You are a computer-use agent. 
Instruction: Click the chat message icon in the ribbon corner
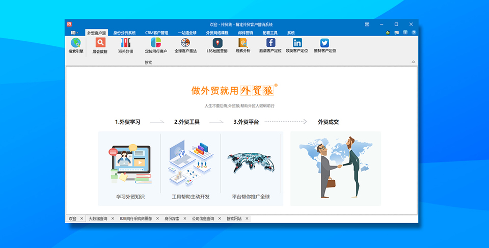(x=397, y=33)
